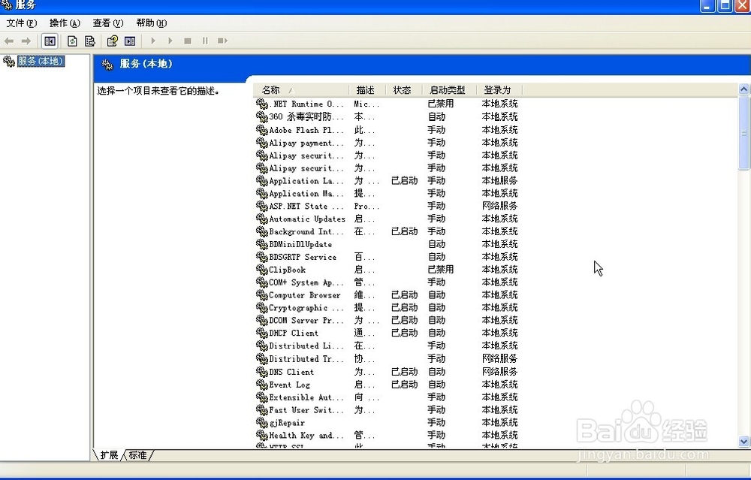The height and width of the screenshot is (480, 751).
Task: Click 网络服务 logon of DNS Client
Action: tap(499, 371)
